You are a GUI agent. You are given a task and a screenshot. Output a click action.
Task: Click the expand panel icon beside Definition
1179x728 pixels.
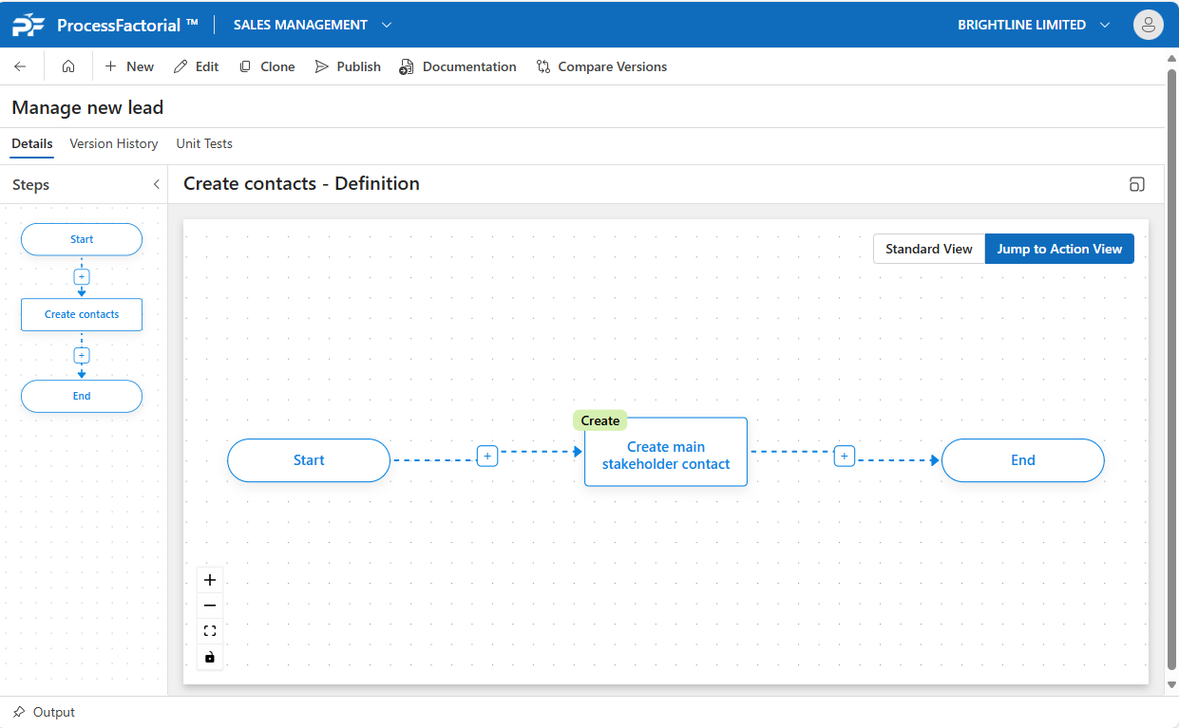click(x=1136, y=184)
